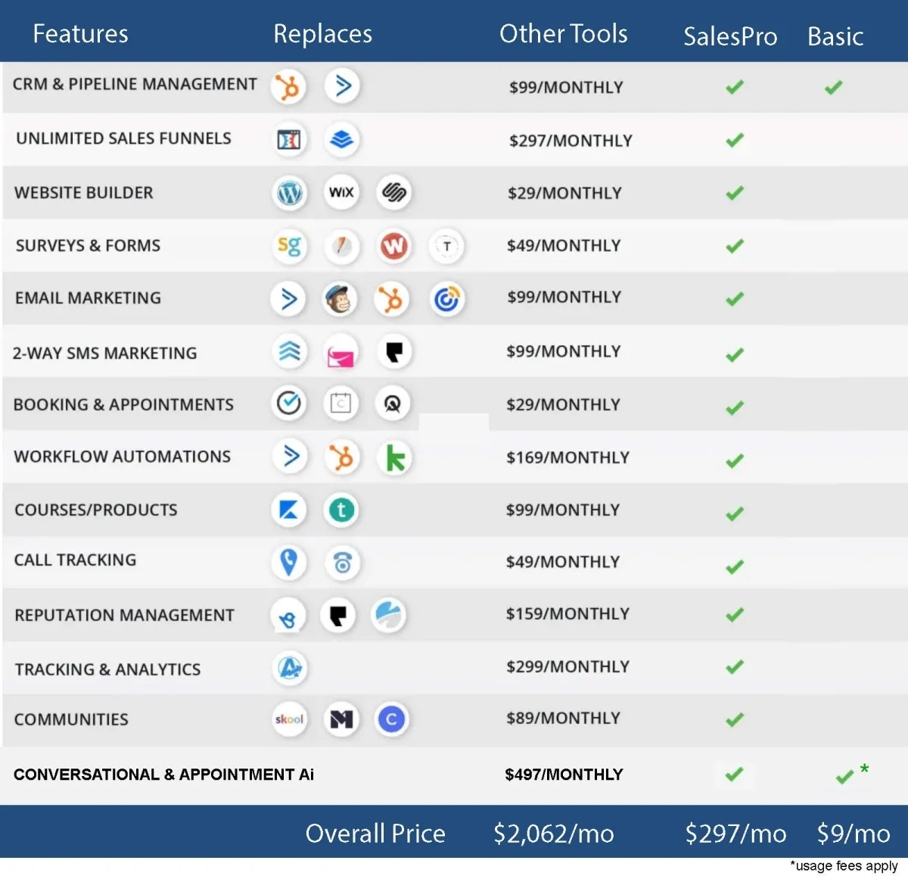Click the SalesPro checkmark in the Communities row

[x=735, y=719]
